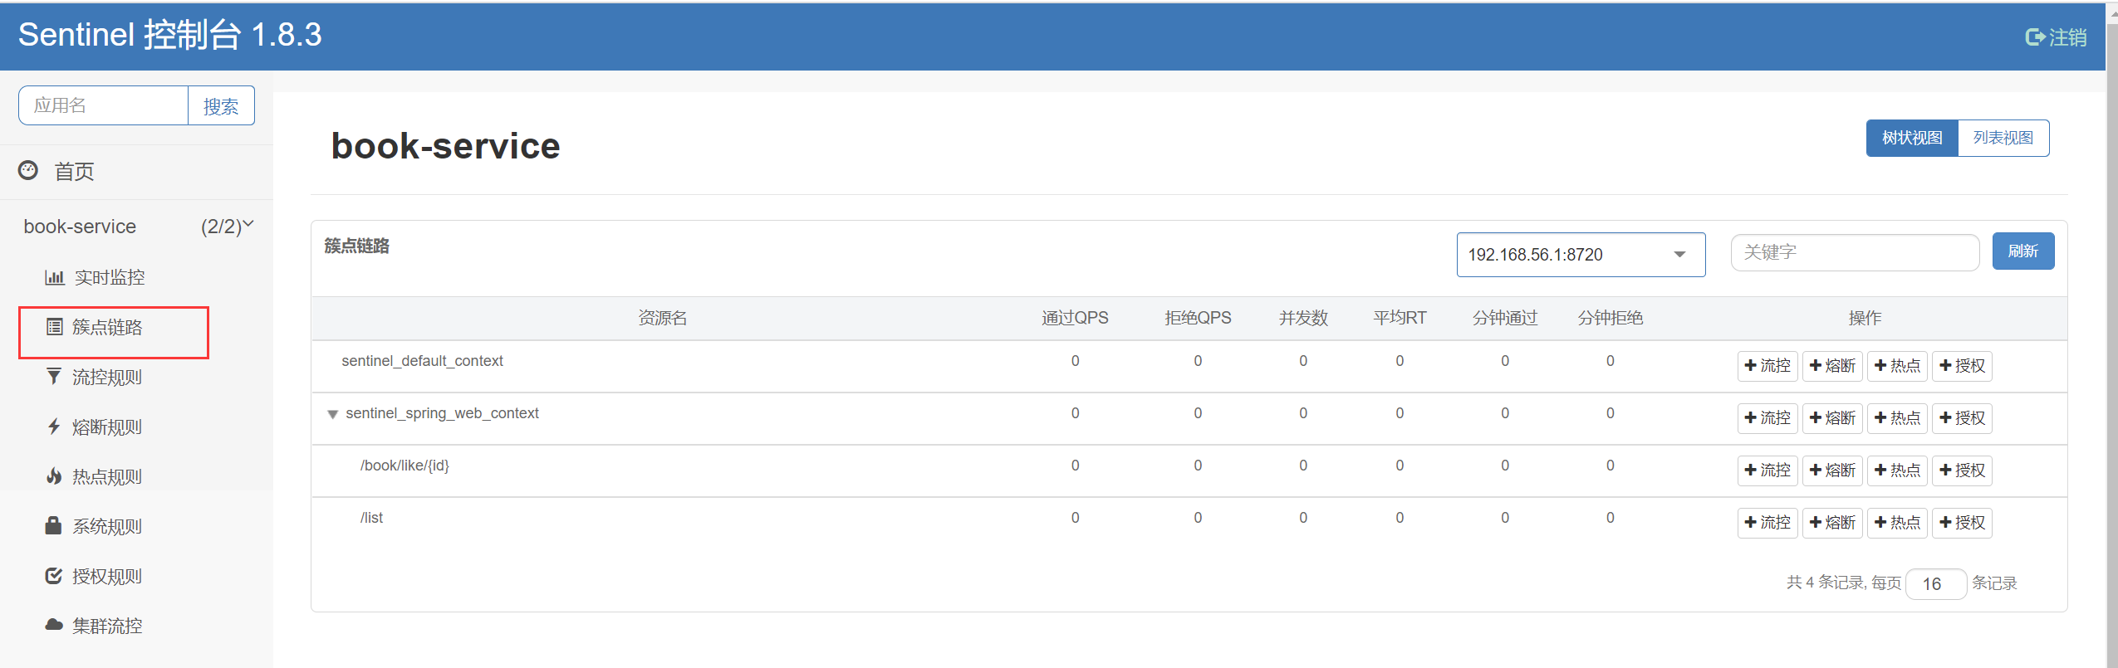Open 授权规则 menu item
Viewport: 2118px width, 668px height.
pyautogui.click(x=107, y=577)
